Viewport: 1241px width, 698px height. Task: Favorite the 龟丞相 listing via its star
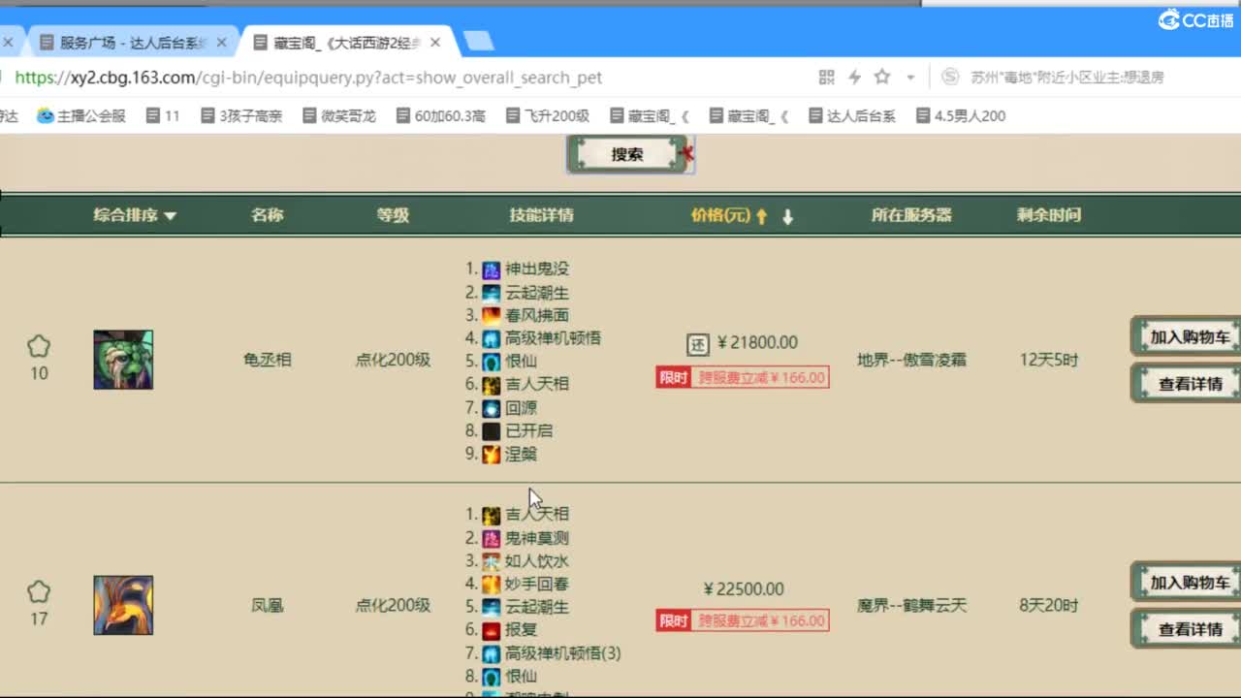point(39,346)
